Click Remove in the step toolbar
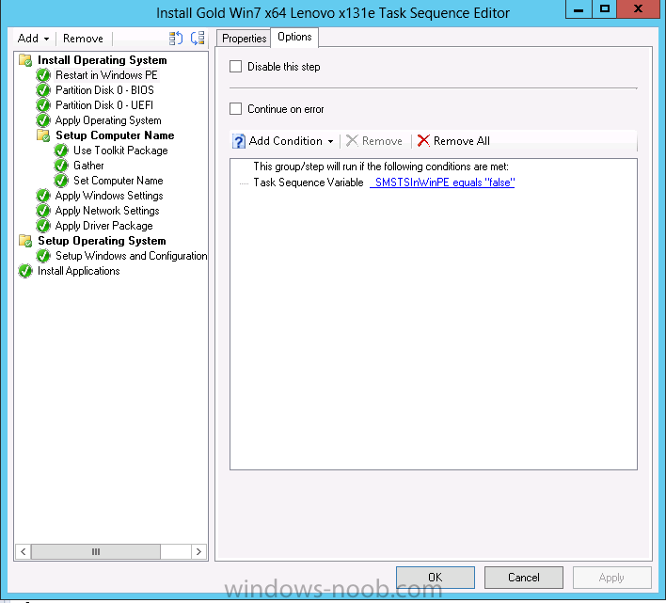Screen dimensions: 666x603 [x=83, y=39]
